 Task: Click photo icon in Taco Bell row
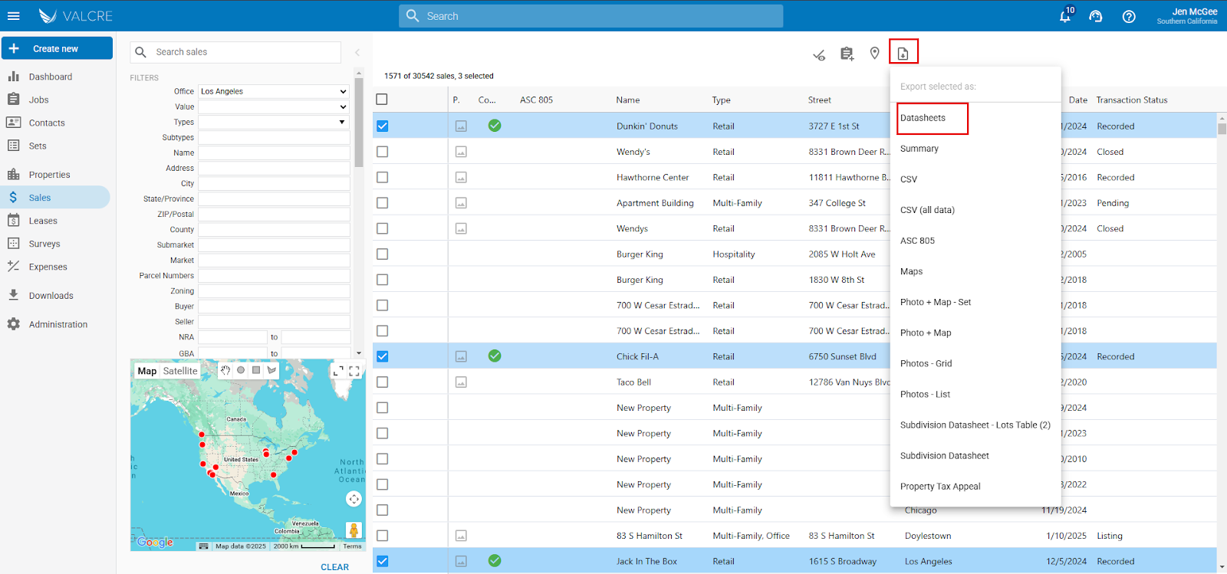click(461, 382)
